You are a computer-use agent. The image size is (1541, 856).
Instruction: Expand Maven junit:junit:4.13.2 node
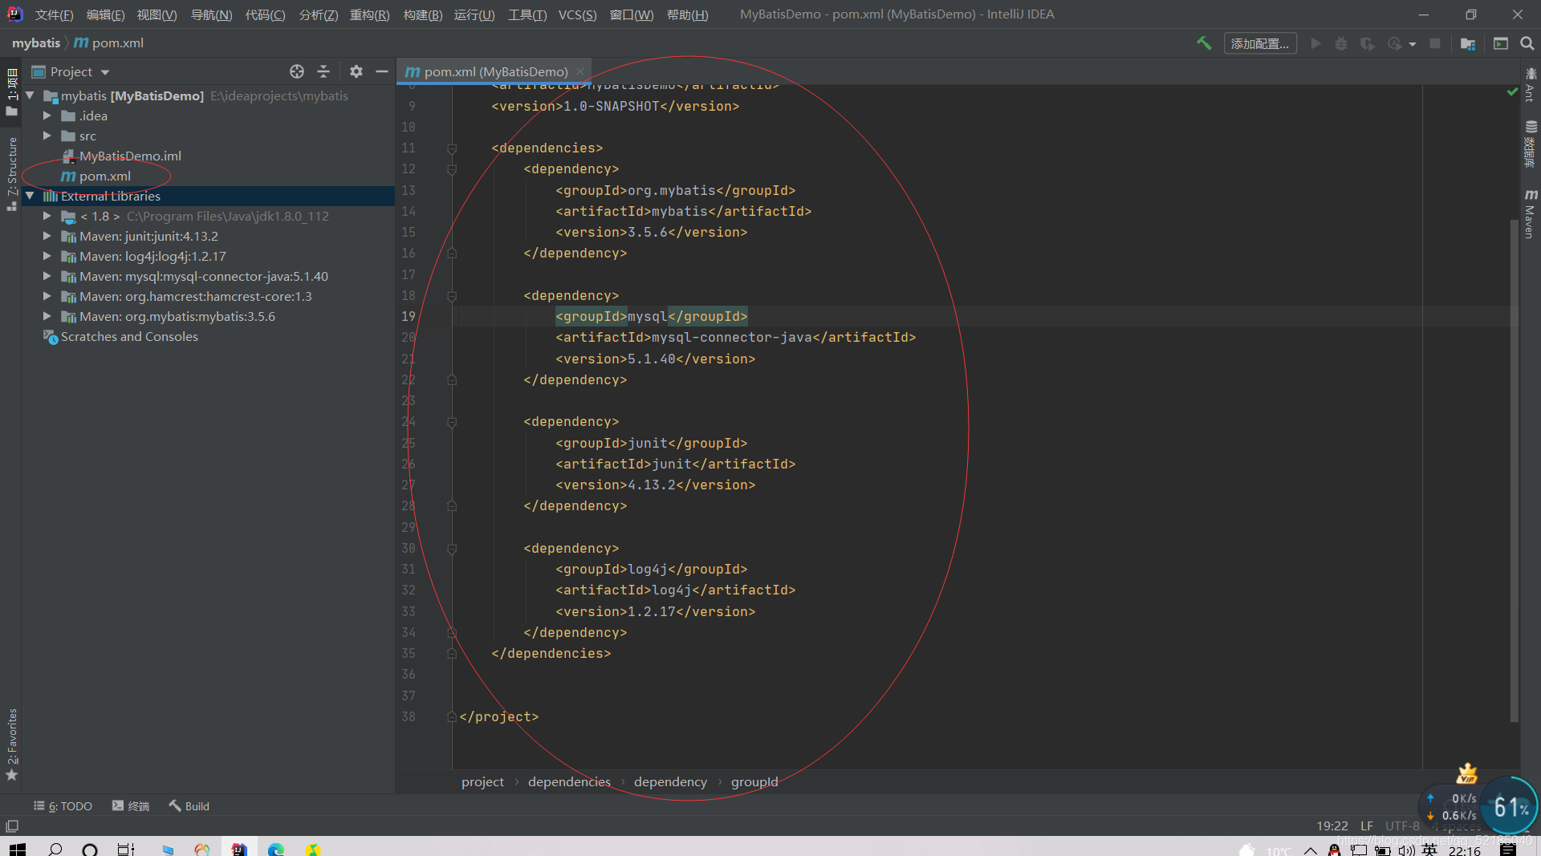(47, 236)
